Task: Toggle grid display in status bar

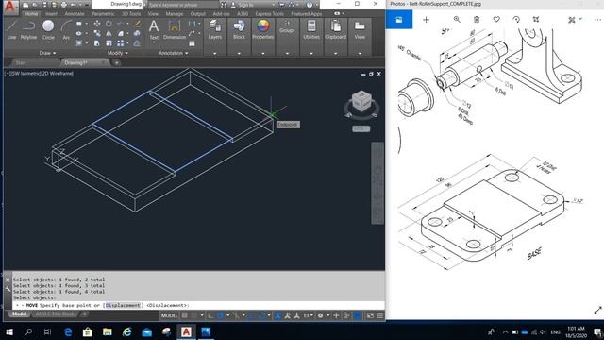Action: (185, 315)
